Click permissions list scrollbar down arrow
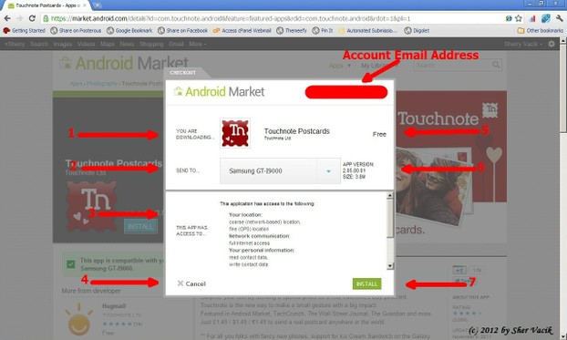 coord(390,266)
